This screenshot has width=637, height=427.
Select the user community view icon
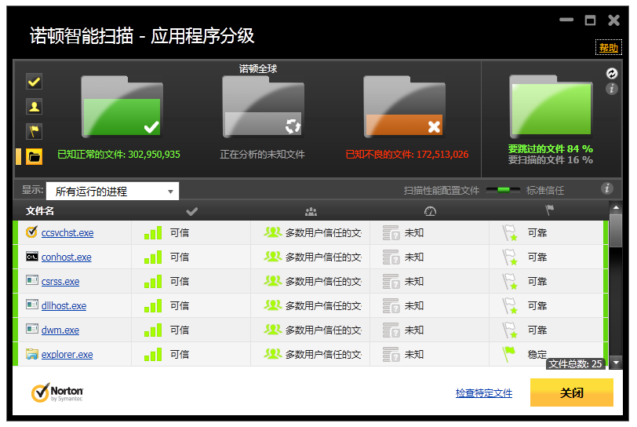35,107
